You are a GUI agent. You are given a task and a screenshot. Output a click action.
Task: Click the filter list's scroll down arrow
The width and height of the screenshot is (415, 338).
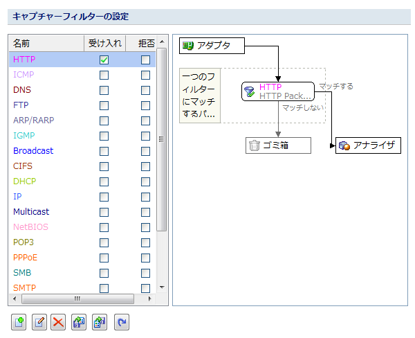pyautogui.click(x=162, y=287)
